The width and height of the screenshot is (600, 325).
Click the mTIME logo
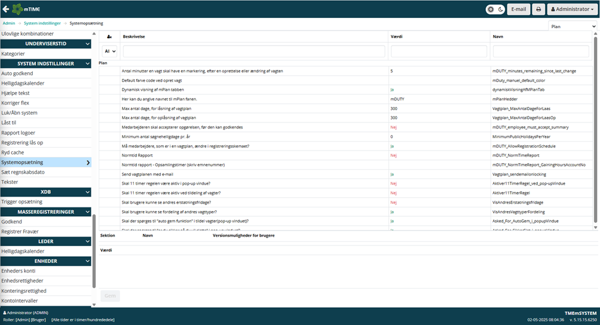click(28, 9)
